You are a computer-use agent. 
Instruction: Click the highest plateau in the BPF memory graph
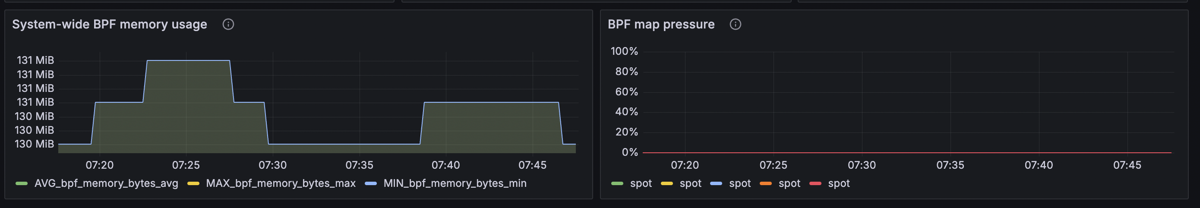click(x=188, y=60)
